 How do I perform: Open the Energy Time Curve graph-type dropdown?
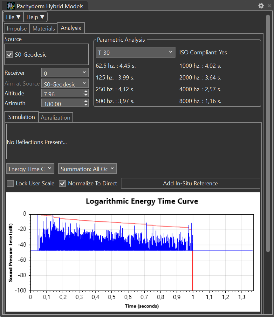pyautogui.click(x=30, y=169)
